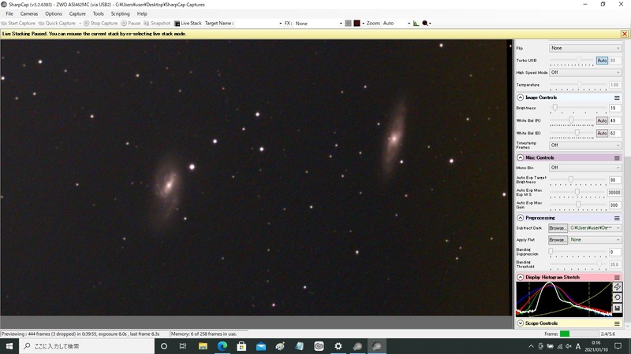Open Task View on the taskbar
The height and width of the screenshot is (354, 631).
183,346
